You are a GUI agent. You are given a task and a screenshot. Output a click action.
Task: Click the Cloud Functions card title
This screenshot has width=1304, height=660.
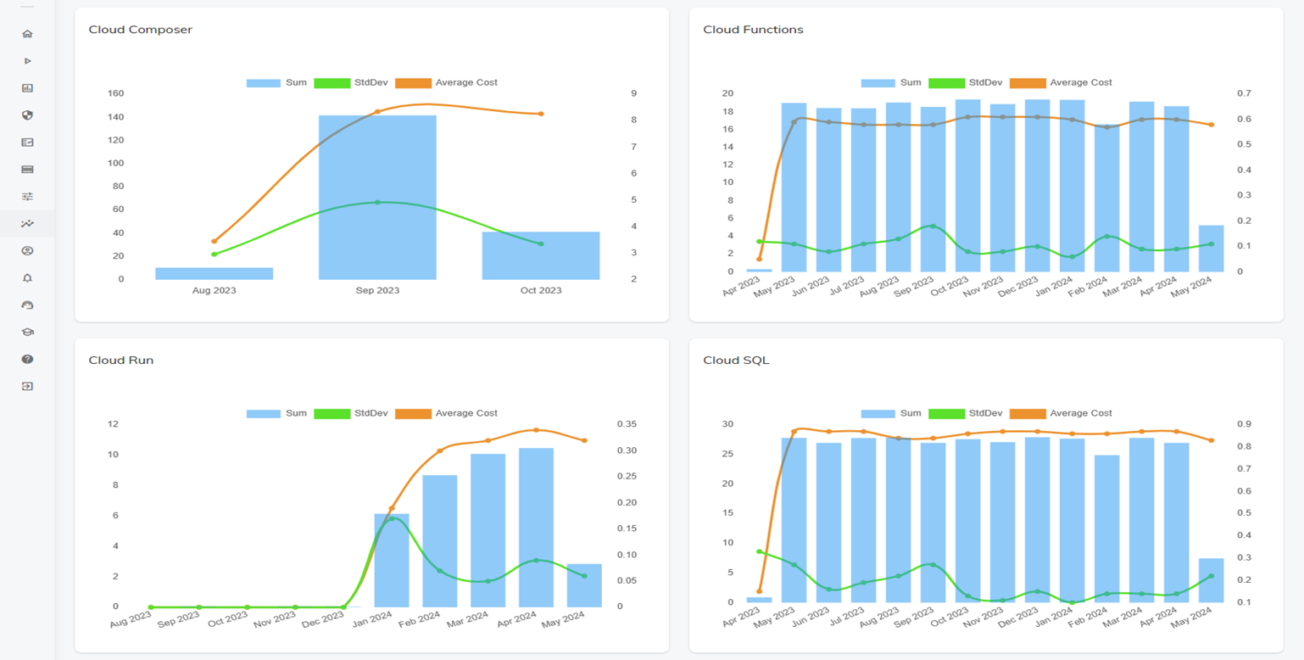pos(753,30)
